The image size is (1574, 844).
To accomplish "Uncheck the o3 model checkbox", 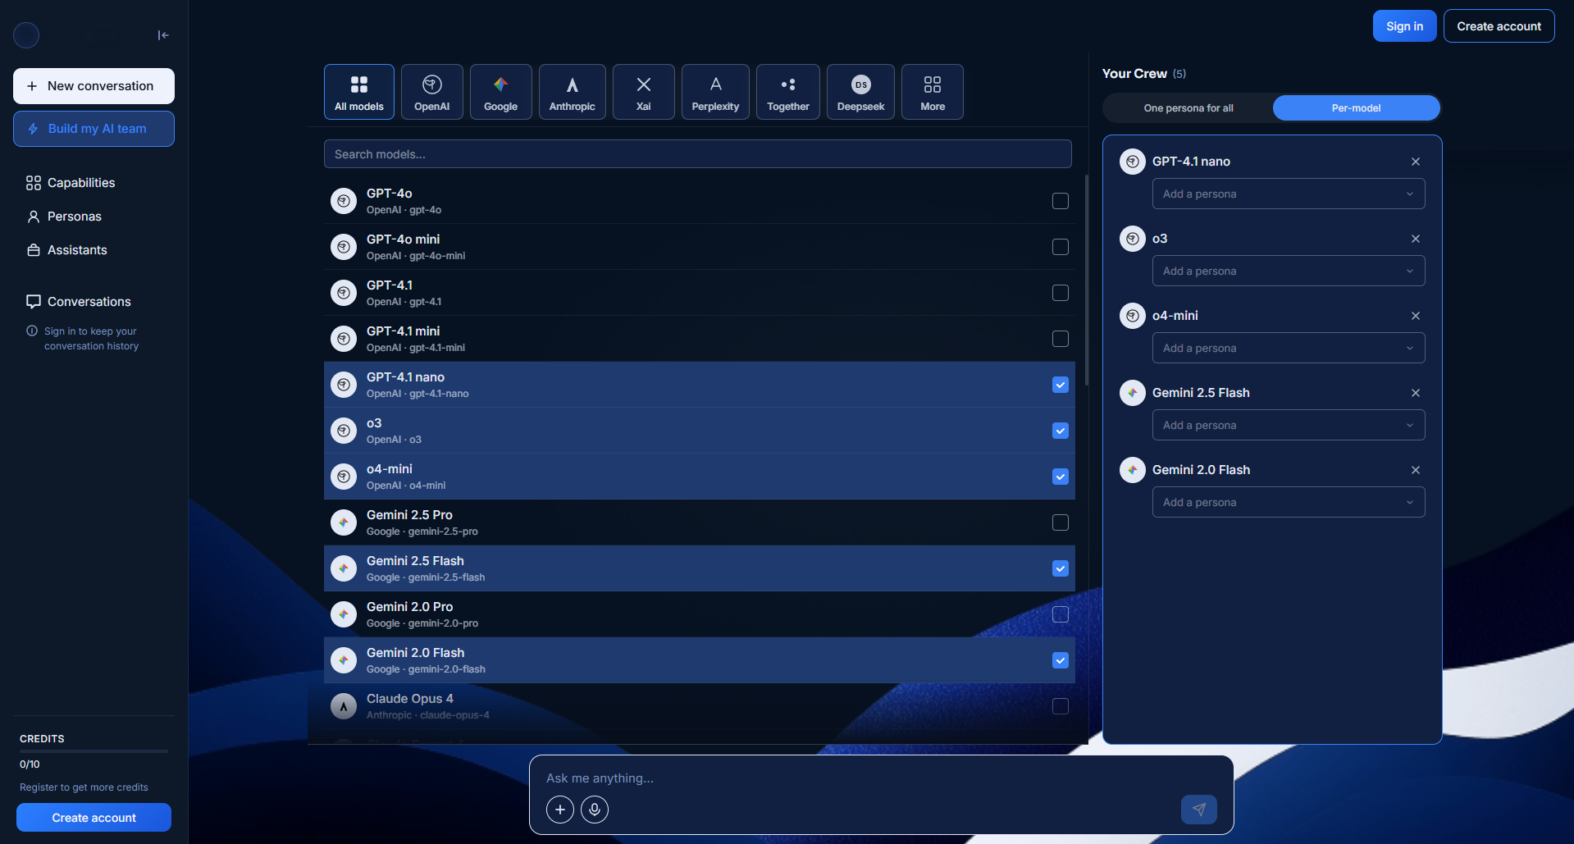I will click(1061, 431).
